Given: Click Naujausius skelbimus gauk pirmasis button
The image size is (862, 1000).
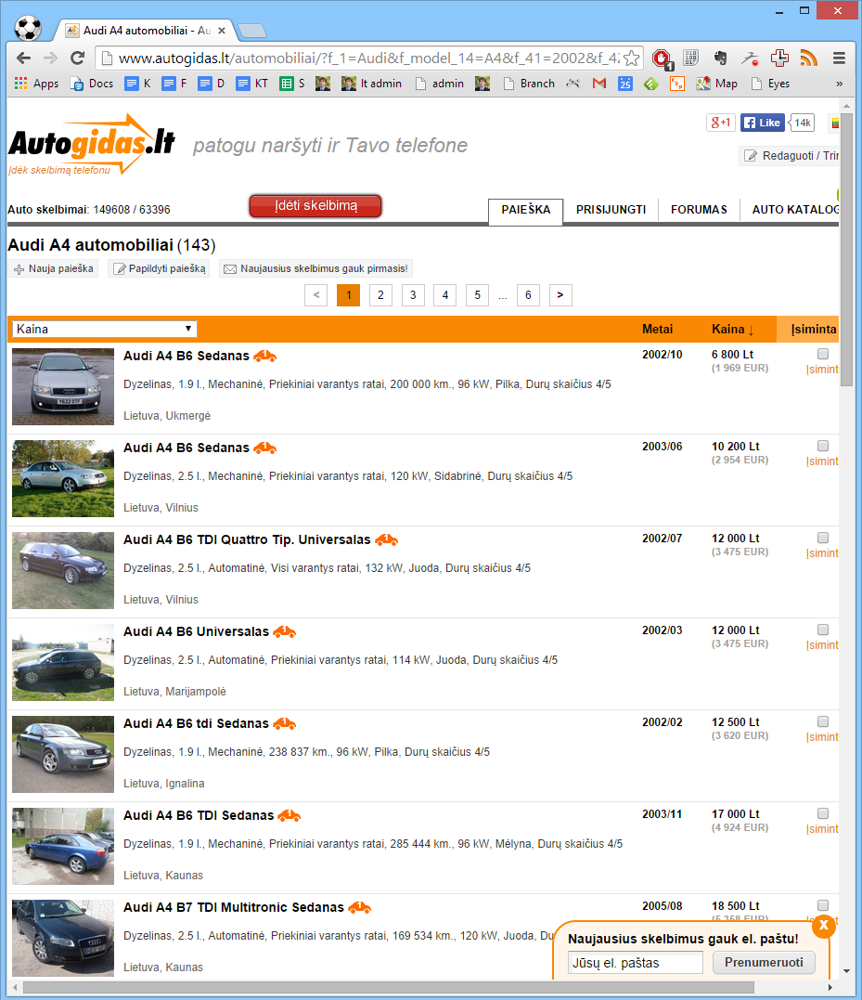Looking at the screenshot, I should point(315,268).
